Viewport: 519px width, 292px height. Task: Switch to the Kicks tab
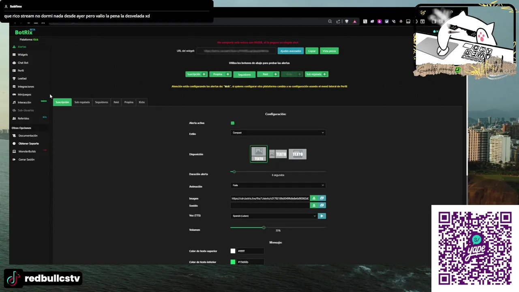142,102
